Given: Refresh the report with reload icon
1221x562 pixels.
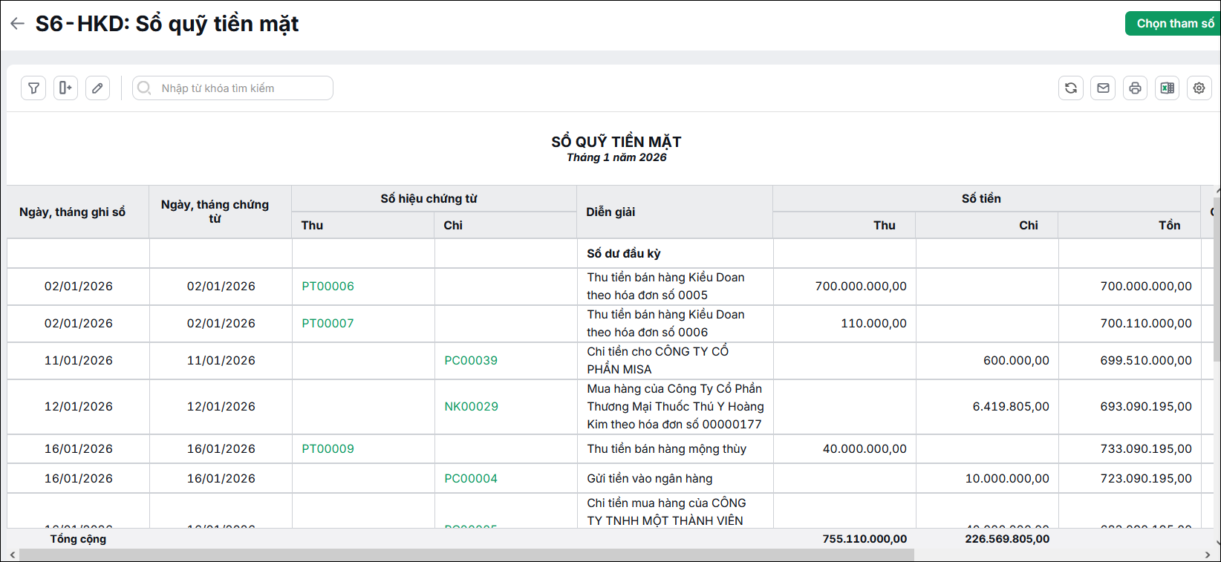Looking at the screenshot, I should pyautogui.click(x=1071, y=88).
